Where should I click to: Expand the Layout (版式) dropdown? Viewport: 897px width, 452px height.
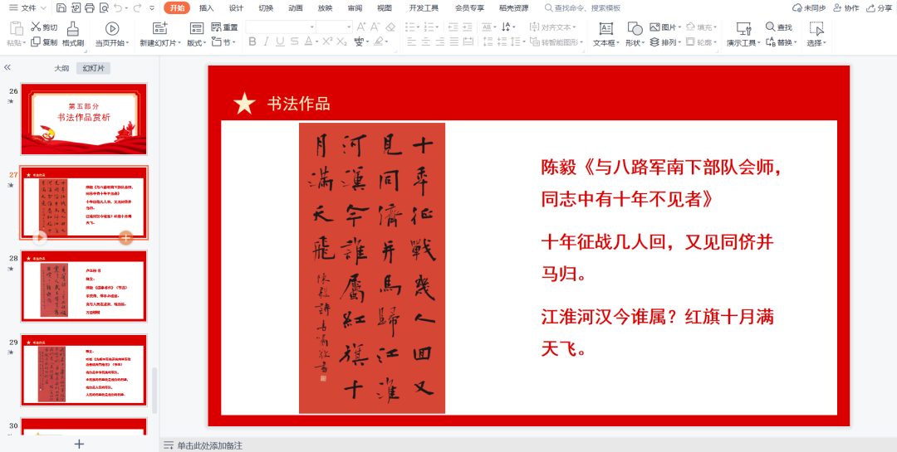pyautogui.click(x=196, y=42)
